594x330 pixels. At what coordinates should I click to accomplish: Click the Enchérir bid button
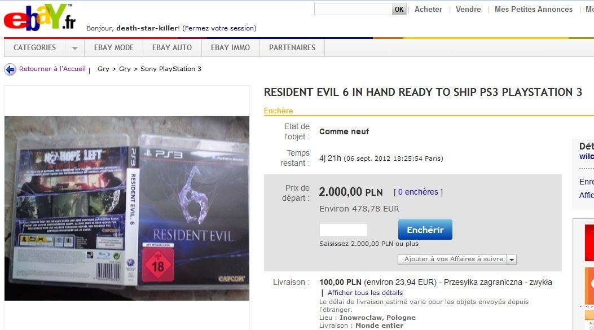425,230
